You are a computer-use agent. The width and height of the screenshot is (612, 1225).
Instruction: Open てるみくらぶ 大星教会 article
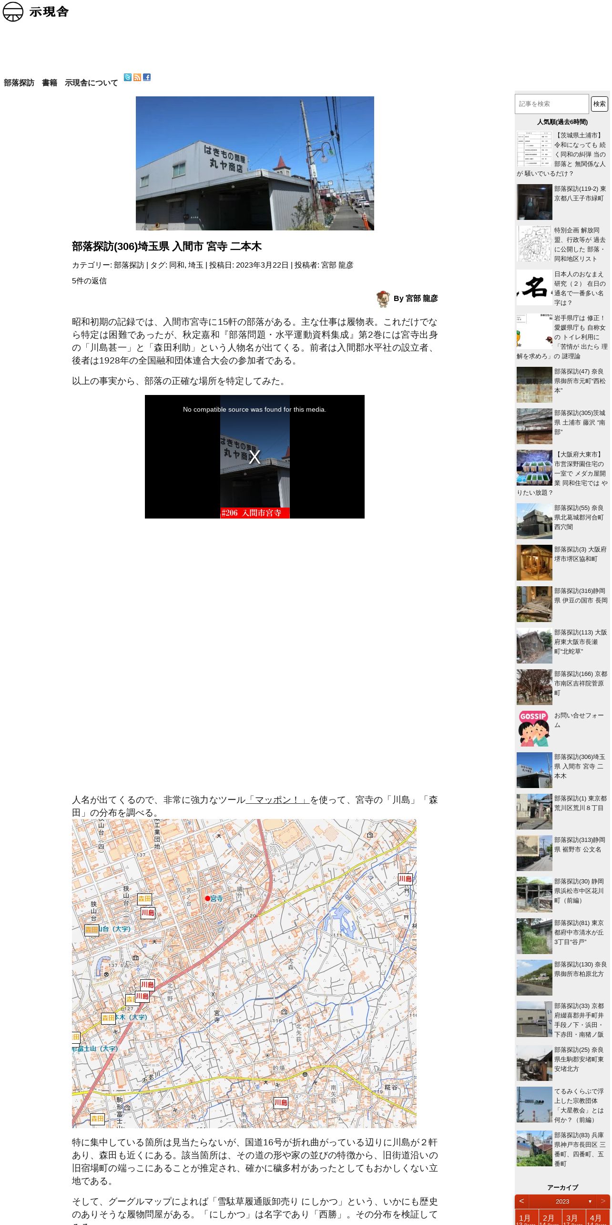pyautogui.click(x=562, y=1105)
